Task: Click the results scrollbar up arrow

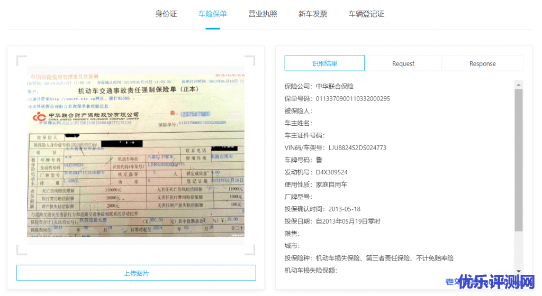Action: pos(519,85)
